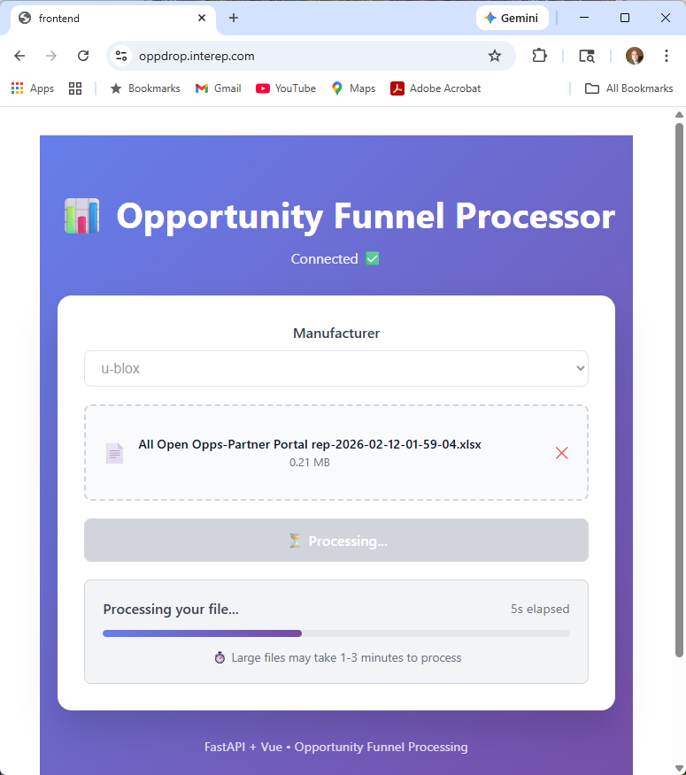The width and height of the screenshot is (686, 775).
Task: Expand the Manufacturer u-blox dropdown
Action: [x=336, y=369]
